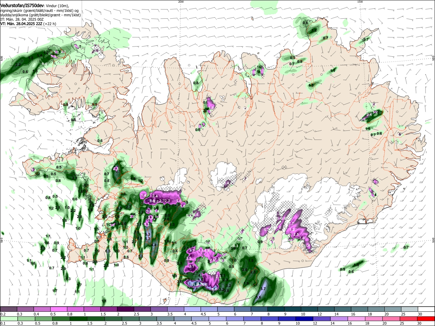The image size is (435, 326).
Task: Click the light grey snow-scale swatch labeled 25
Action: (x=410, y=309)
